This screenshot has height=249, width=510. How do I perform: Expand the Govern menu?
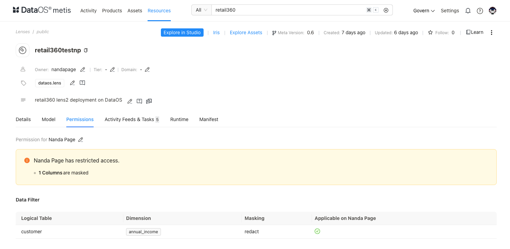coord(424,11)
